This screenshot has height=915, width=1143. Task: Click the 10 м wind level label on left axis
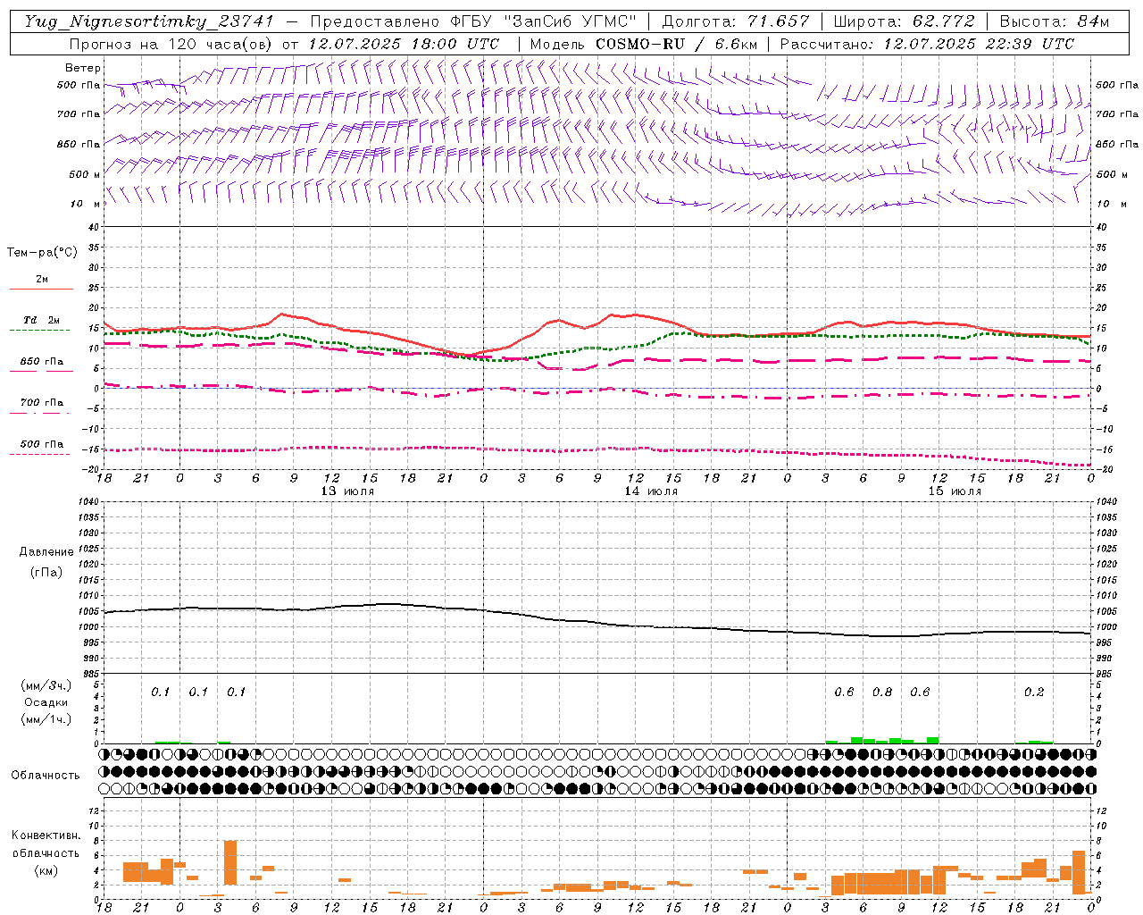87,205
